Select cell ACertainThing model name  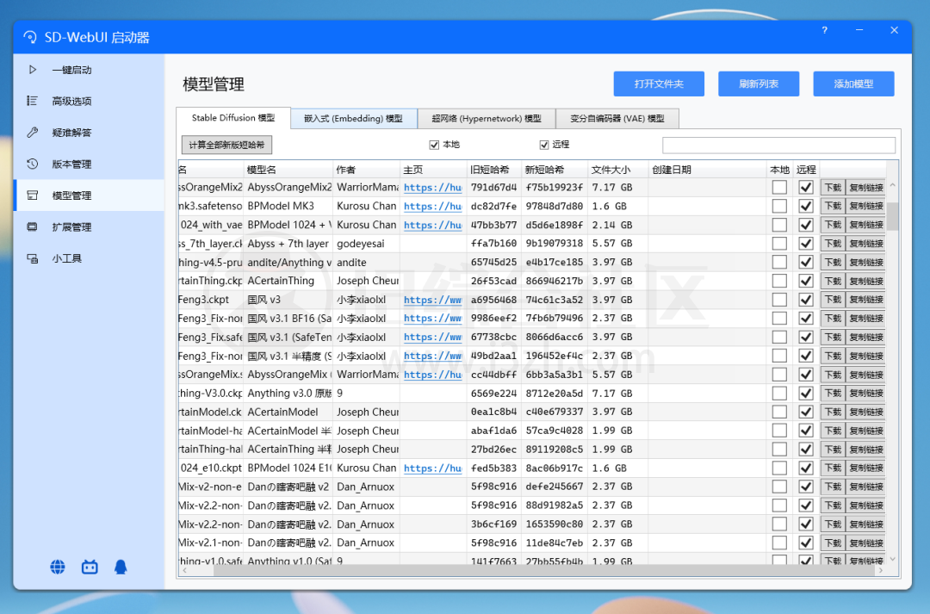(x=288, y=281)
